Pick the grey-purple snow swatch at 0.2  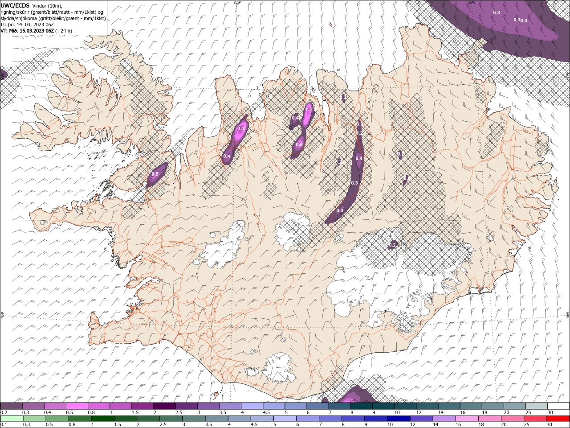click(x=12, y=406)
